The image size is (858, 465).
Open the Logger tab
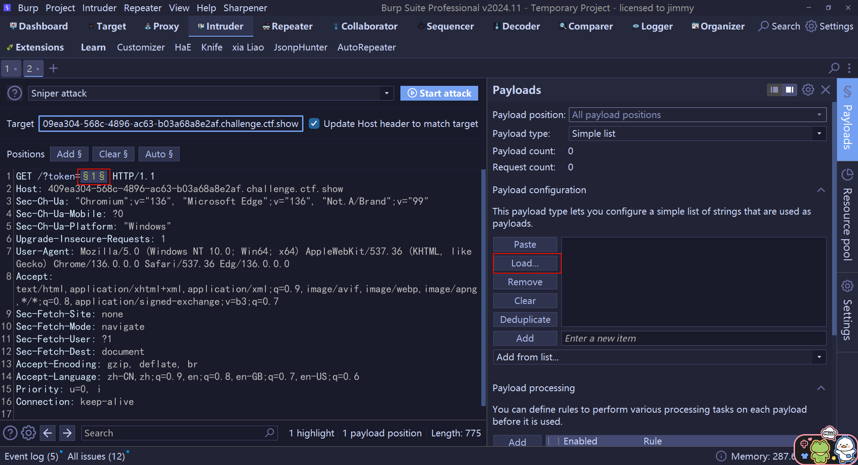[652, 26]
